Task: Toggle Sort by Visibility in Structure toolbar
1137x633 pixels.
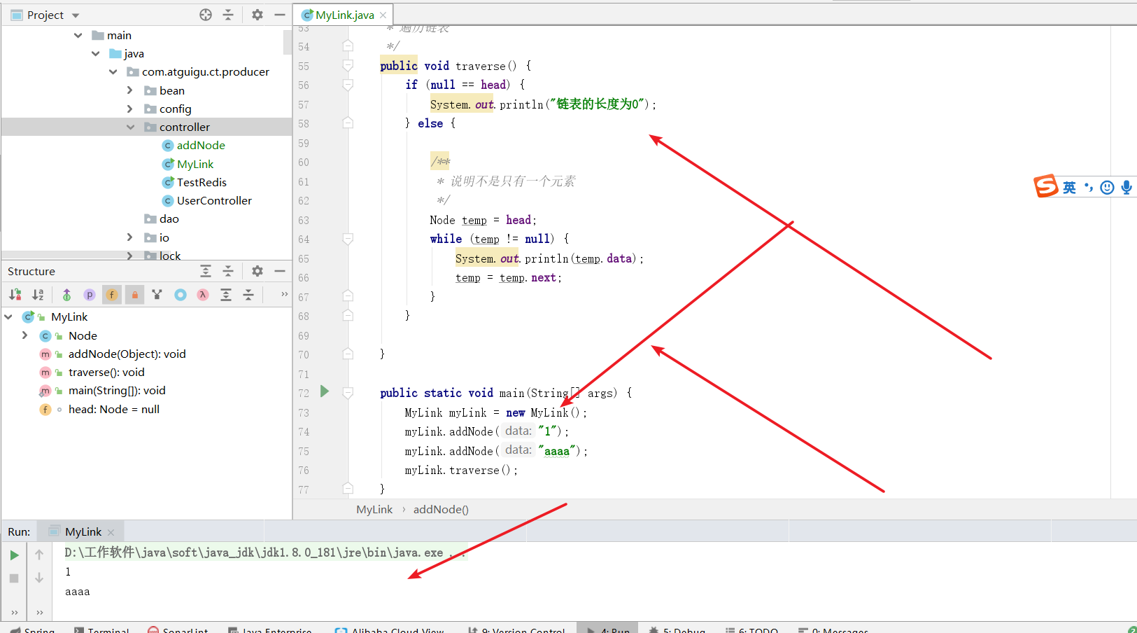Action: point(15,295)
